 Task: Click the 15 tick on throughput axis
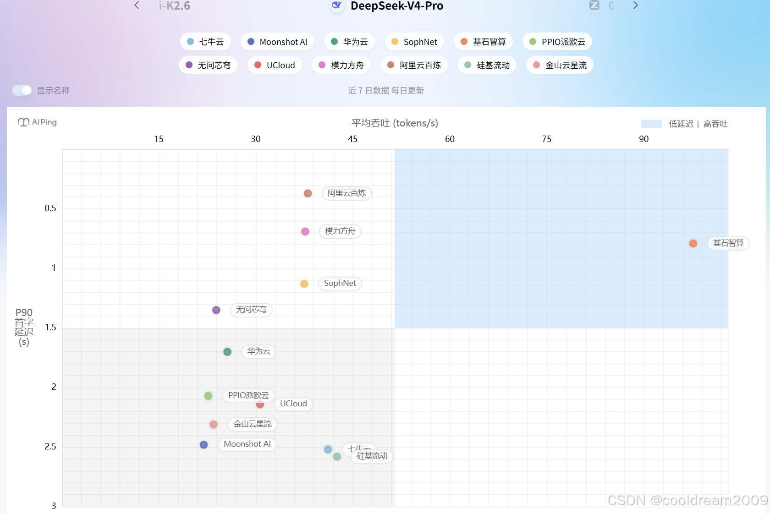[x=159, y=139]
